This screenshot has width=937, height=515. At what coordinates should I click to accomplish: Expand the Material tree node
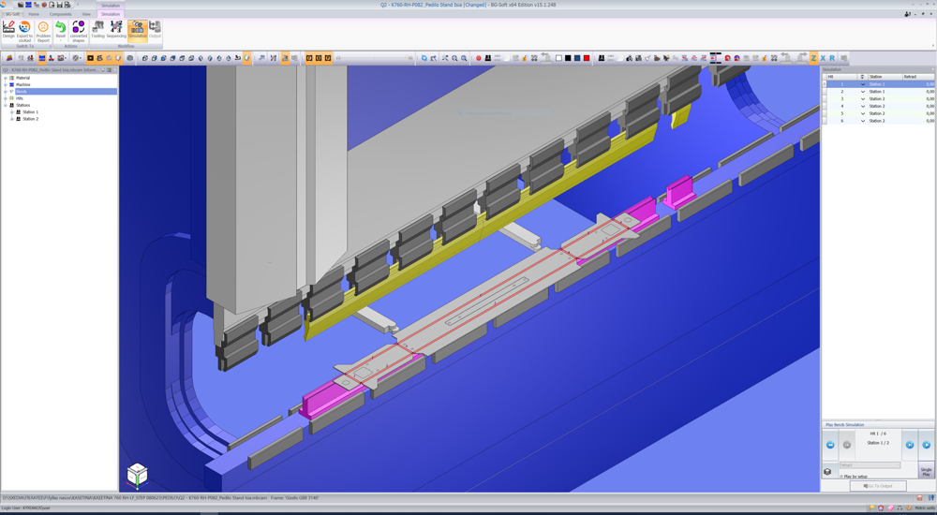coord(6,78)
